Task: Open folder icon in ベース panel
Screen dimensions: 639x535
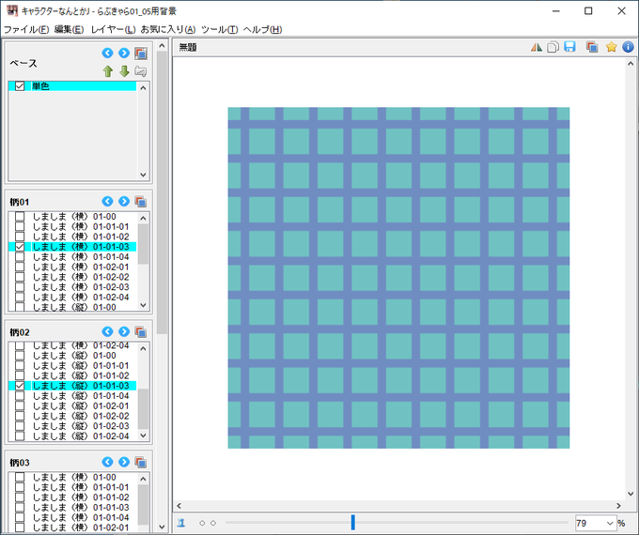Action: coord(141,71)
